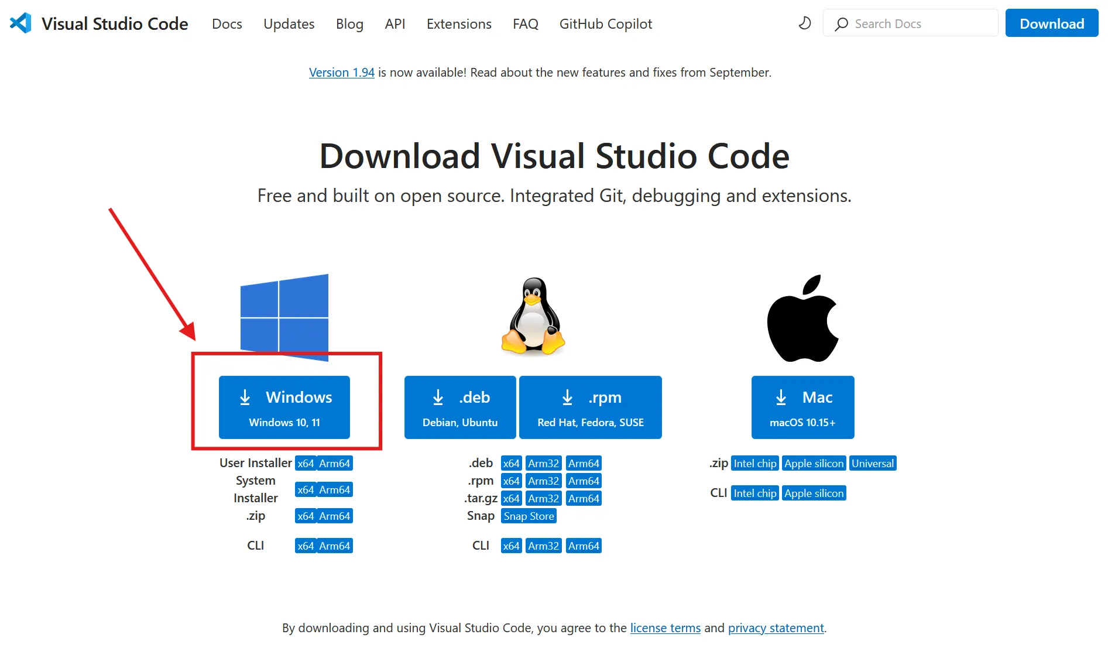The height and width of the screenshot is (648, 1108).
Task: Download the .rpm package for Red Hat
Action: point(590,407)
